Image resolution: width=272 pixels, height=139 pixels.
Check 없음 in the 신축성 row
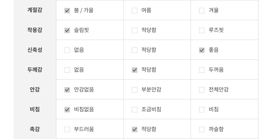67,50
